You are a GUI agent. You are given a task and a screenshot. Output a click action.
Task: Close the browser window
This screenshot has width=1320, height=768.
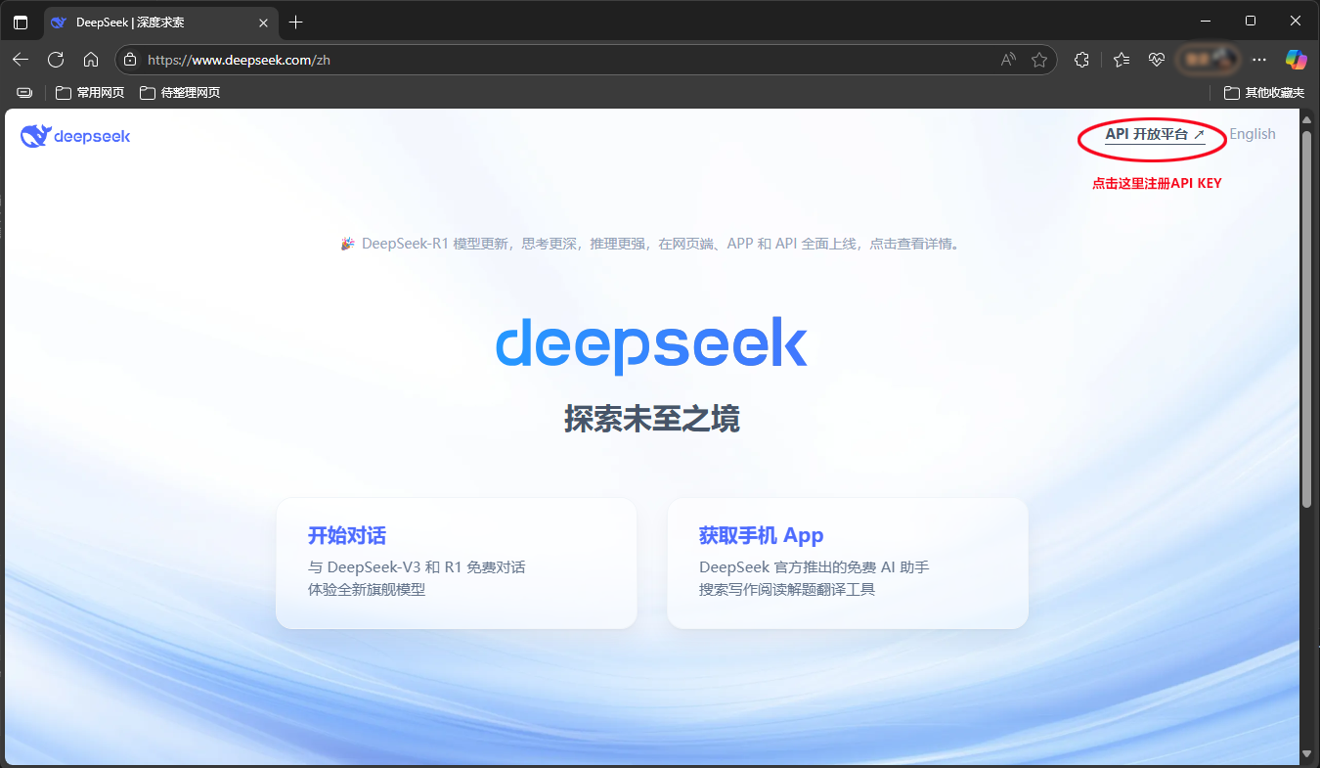coord(1296,21)
